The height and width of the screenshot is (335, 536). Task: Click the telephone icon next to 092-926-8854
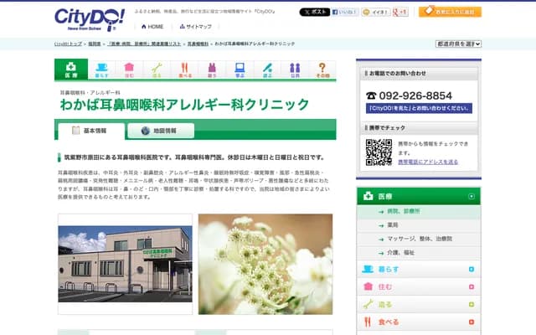[x=371, y=95]
